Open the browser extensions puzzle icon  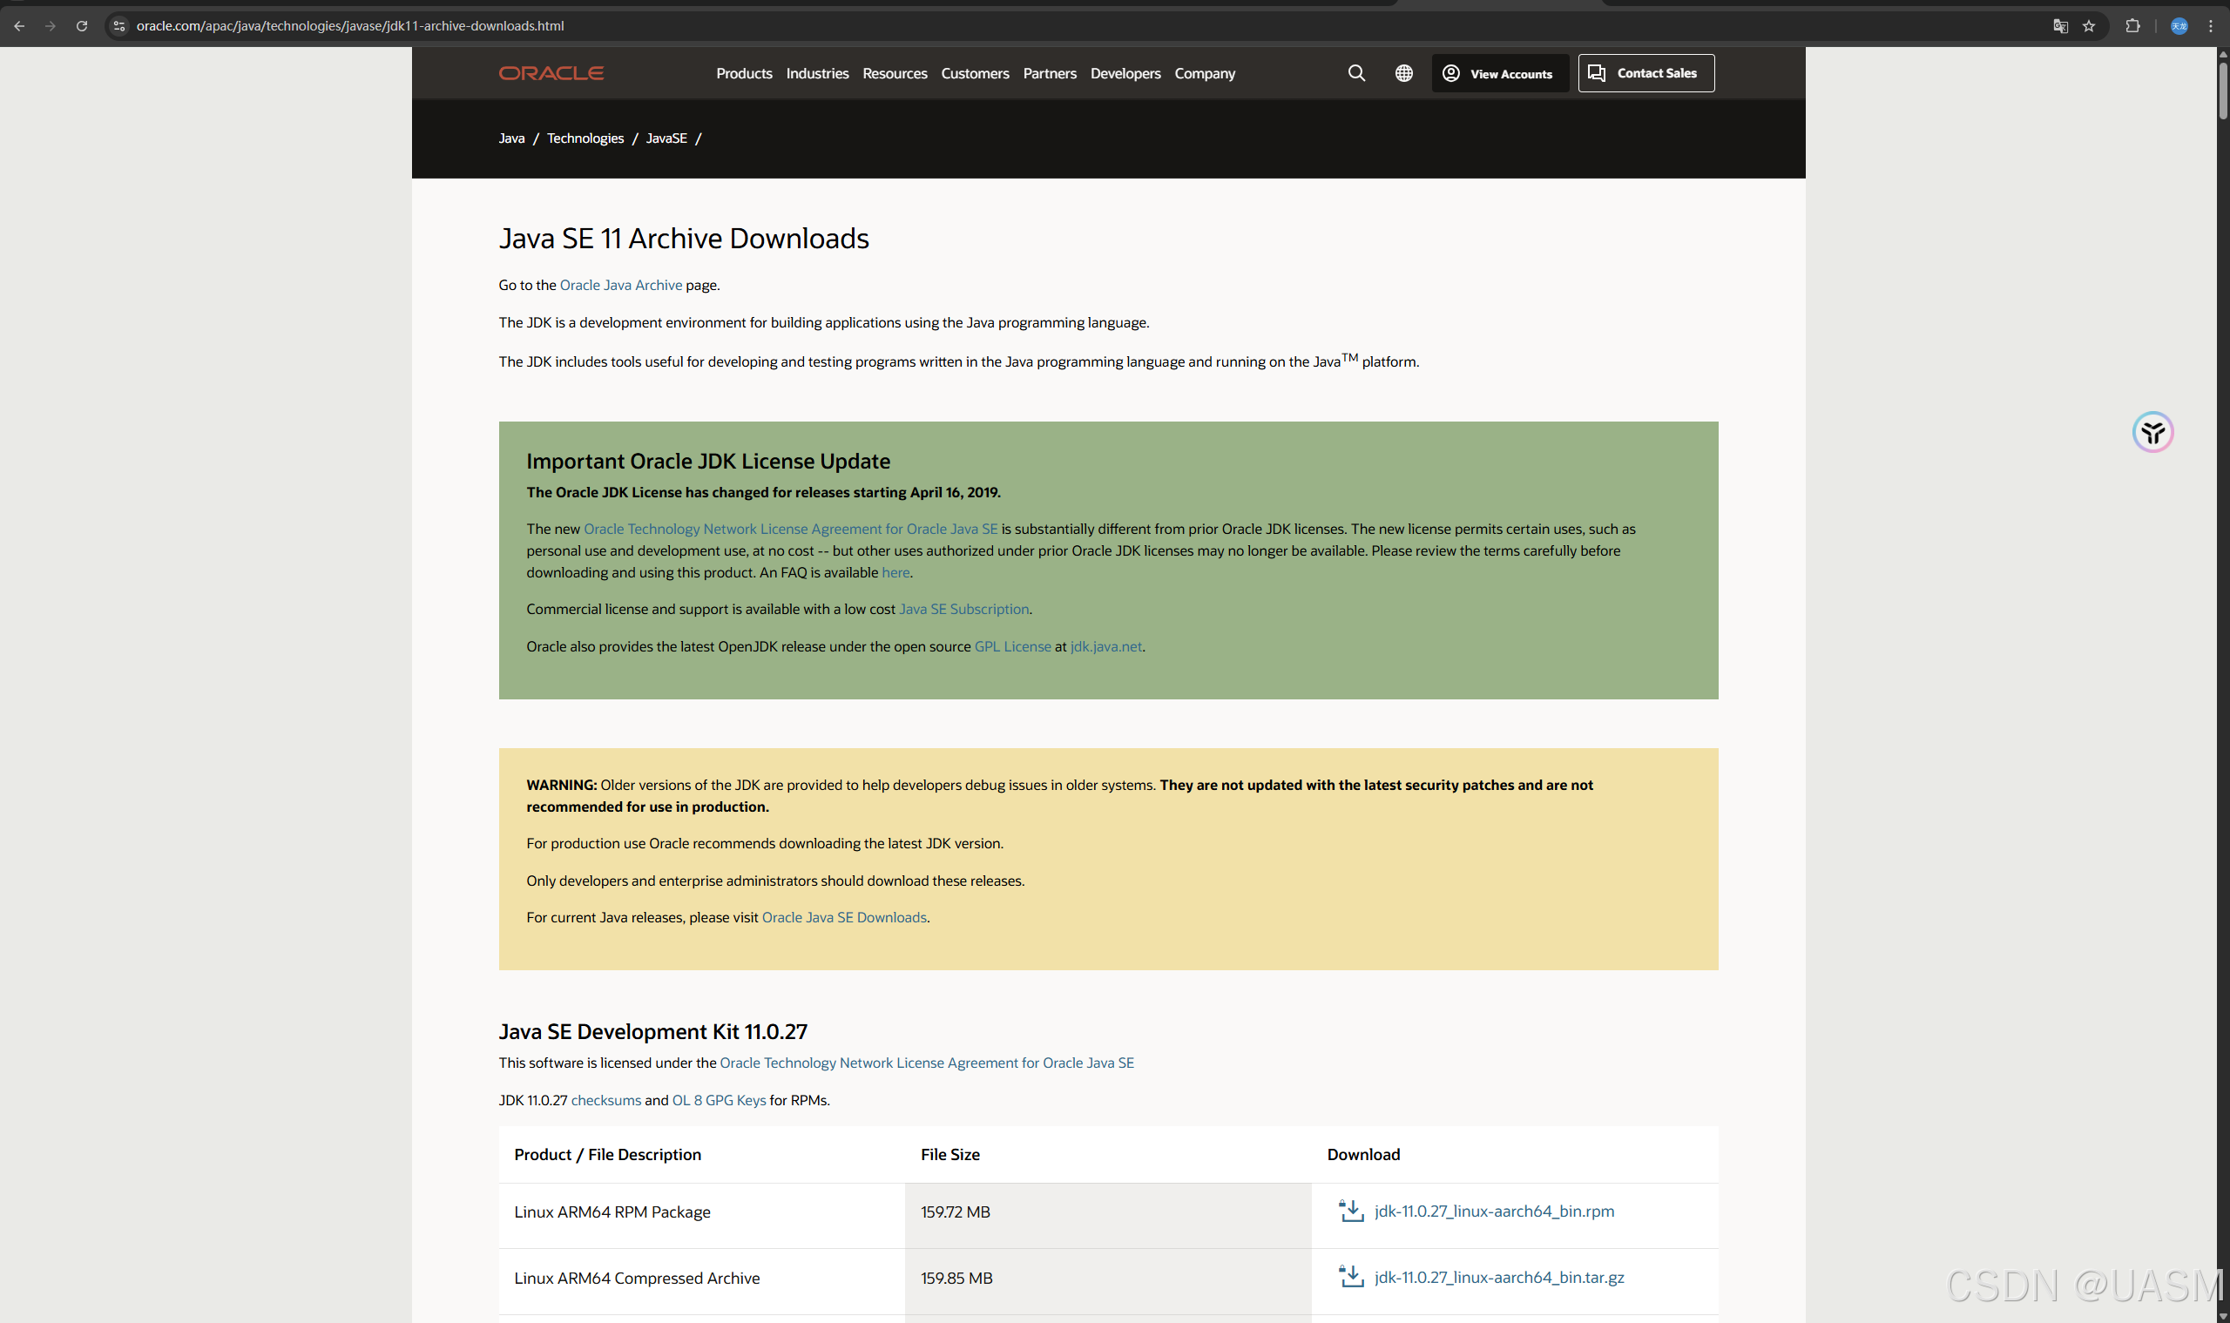pos(2132,26)
